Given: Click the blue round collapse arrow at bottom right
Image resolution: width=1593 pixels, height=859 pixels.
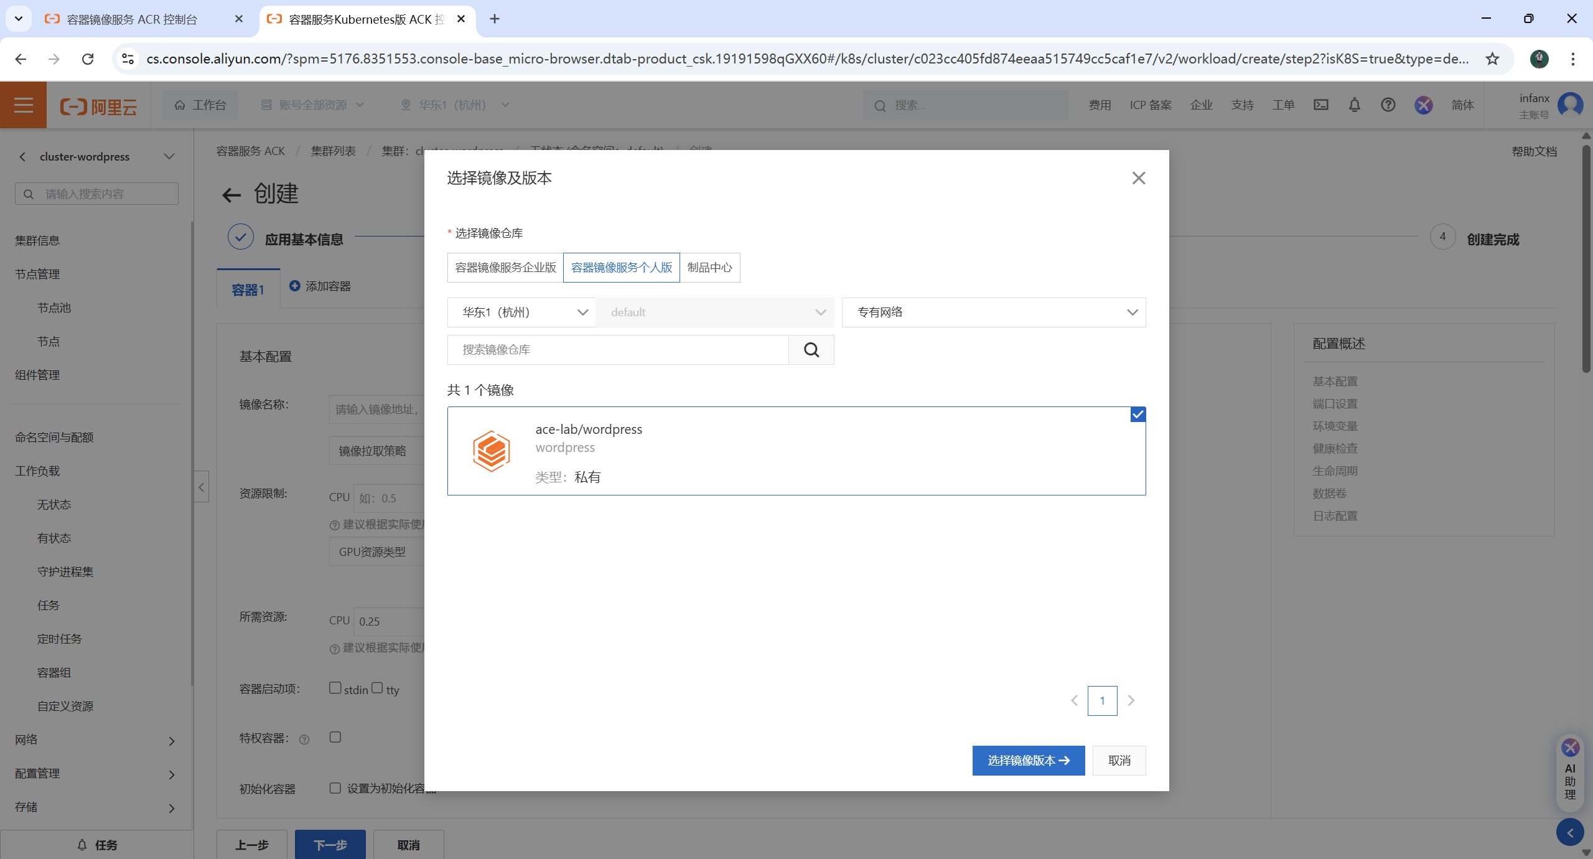Looking at the screenshot, I should pos(1570,833).
